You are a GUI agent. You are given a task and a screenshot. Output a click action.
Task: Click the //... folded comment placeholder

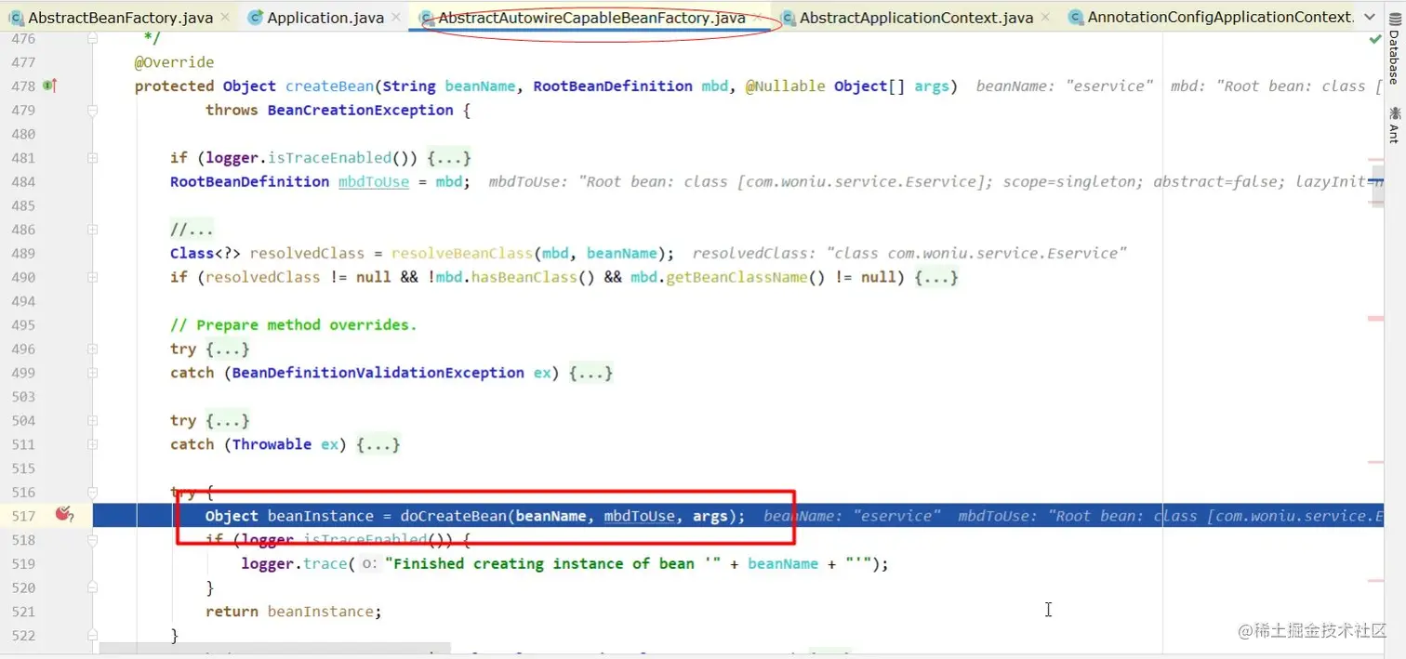192,229
